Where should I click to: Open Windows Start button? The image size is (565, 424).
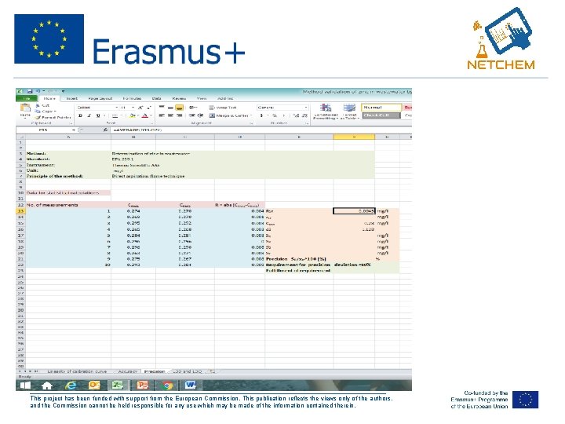pos(25,386)
